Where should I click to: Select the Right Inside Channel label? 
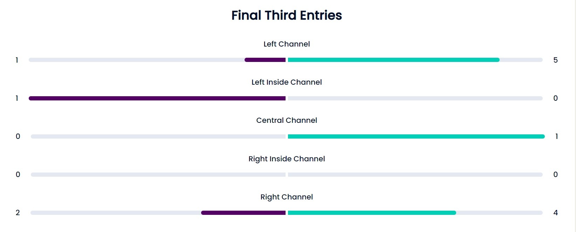click(287, 159)
